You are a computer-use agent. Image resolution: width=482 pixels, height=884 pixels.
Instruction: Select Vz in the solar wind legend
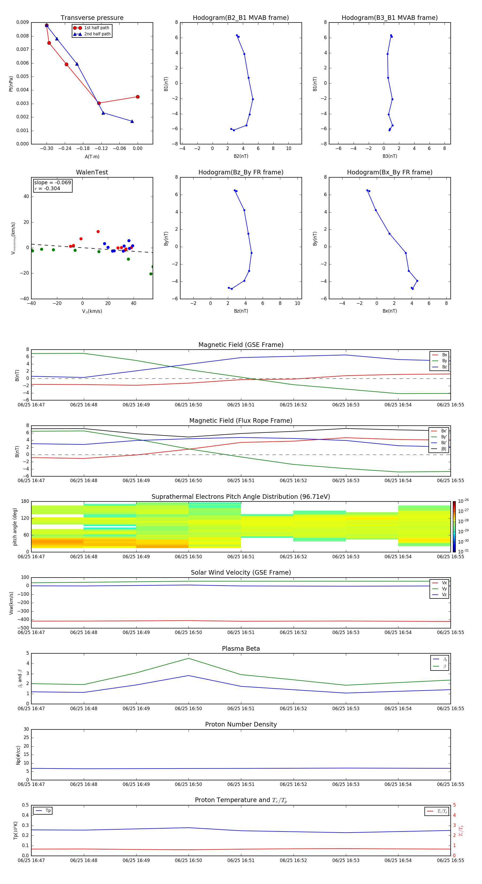[439, 595]
